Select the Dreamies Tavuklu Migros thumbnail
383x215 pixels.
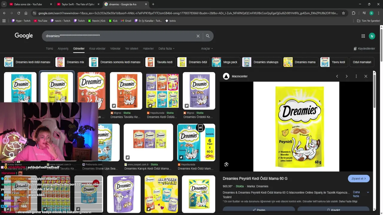click(126, 91)
